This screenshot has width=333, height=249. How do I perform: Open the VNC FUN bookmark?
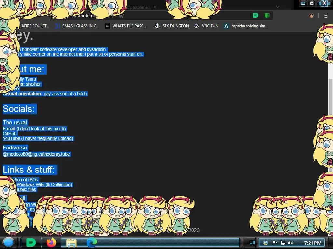(x=206, y=26)
